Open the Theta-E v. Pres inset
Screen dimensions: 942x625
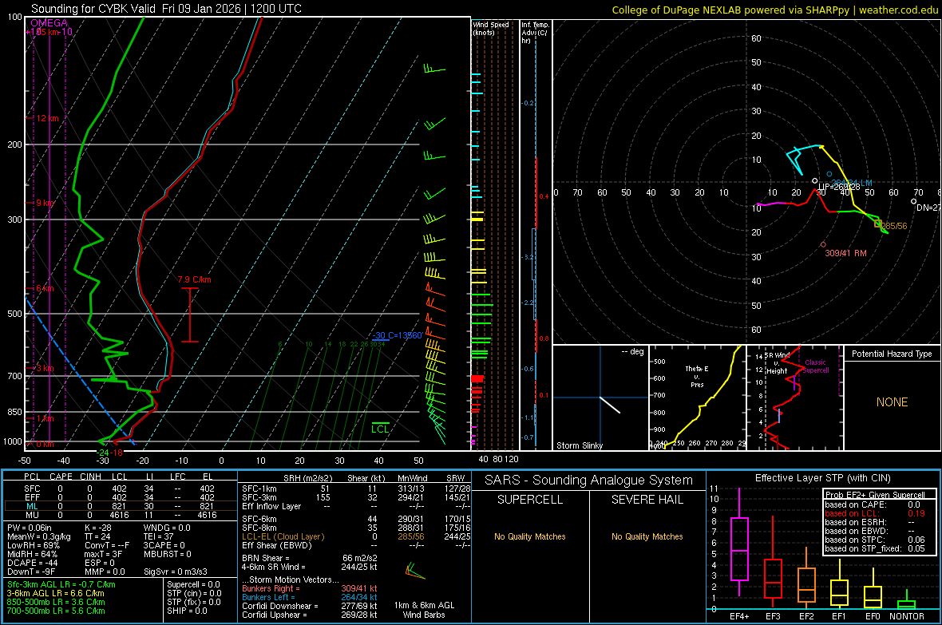click(x=697, y=398)
